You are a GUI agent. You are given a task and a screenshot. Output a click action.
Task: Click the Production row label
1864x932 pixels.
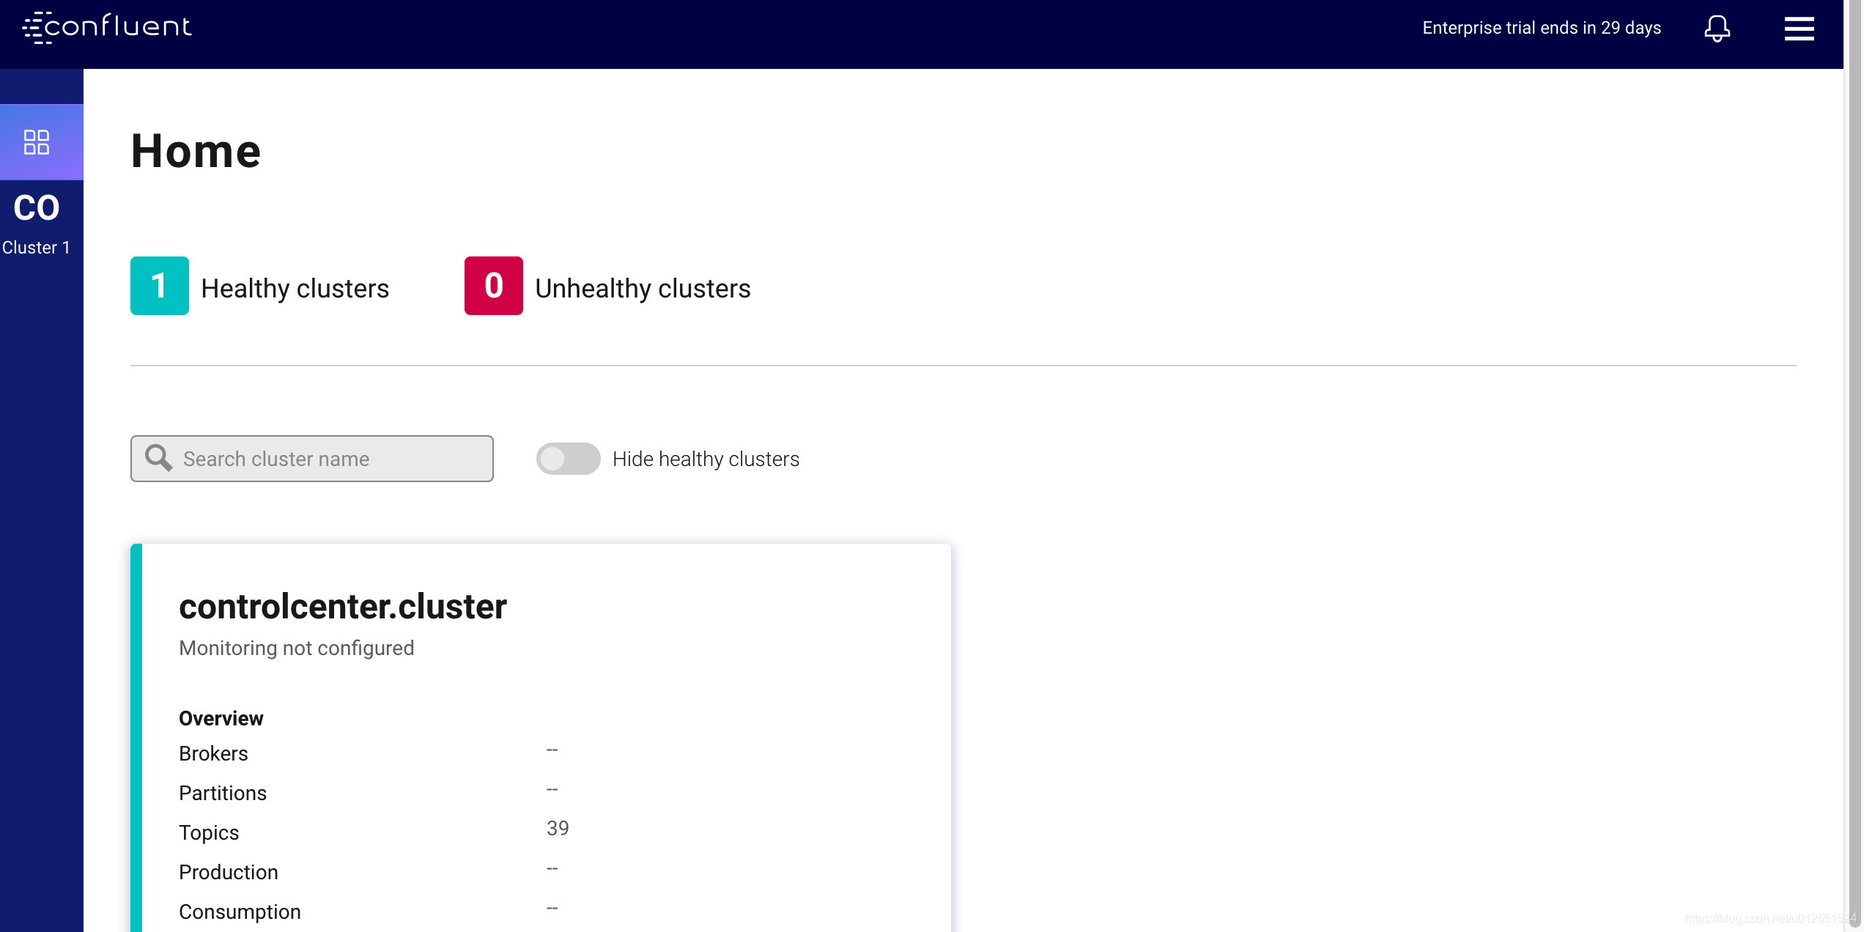pyautogui.click(x=228, y=872)
